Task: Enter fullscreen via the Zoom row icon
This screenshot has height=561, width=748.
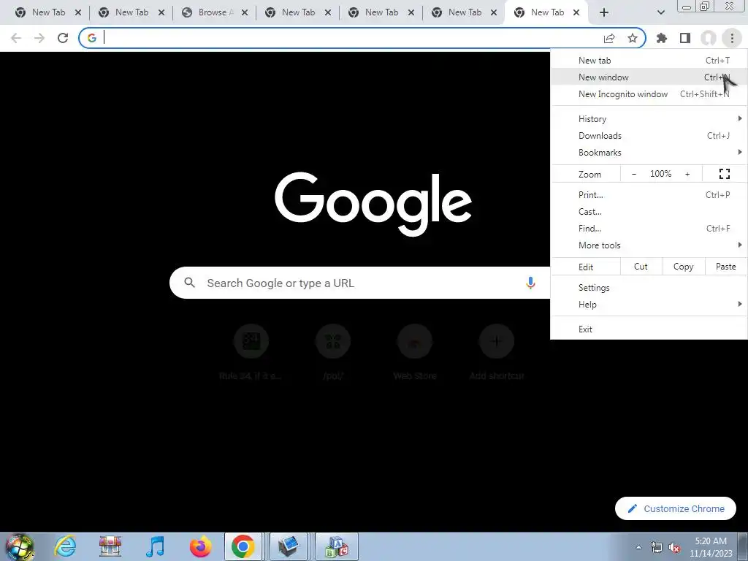Action: [724, 174]
